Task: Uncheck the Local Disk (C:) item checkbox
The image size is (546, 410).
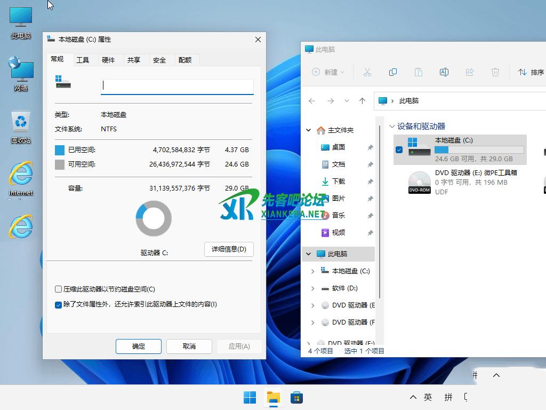Action: point(399,150)
